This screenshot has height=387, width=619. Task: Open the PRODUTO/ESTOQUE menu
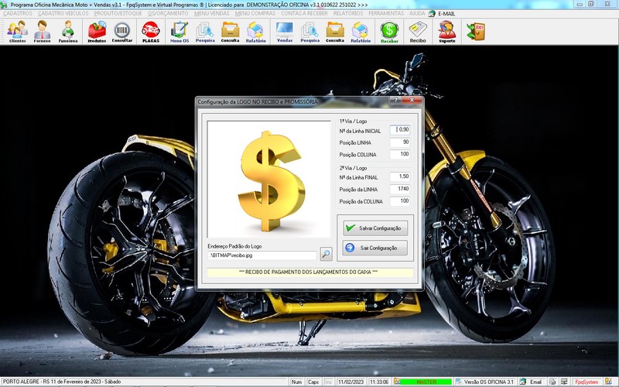pos(118,13)
